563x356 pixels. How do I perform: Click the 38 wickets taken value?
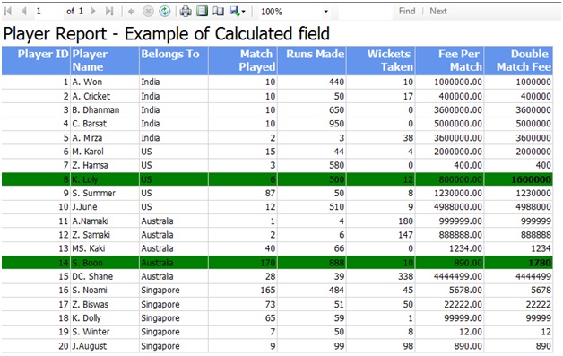point(408,138)
